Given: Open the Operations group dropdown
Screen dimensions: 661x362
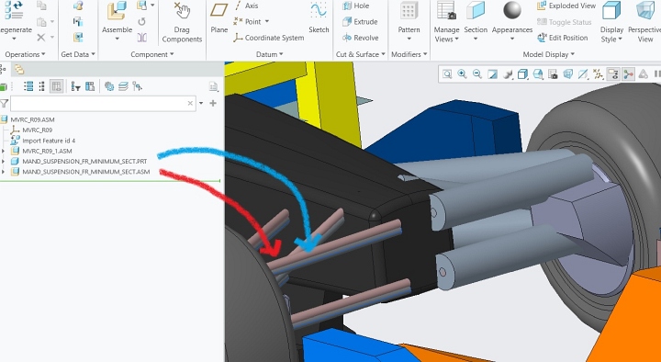Looking at the screenshot, I should pyautogui.click(x=25, y=54).
